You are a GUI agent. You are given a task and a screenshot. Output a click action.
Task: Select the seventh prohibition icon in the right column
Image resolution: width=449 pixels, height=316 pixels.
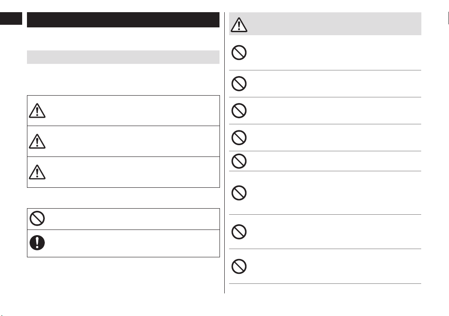[x=239, y=232]
